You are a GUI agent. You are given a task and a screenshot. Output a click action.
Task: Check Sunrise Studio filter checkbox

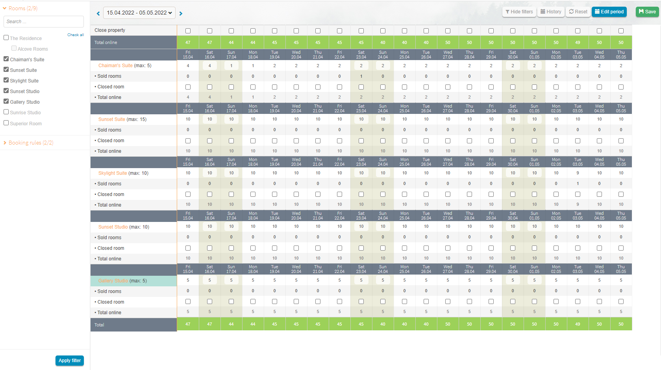[6, 112]
